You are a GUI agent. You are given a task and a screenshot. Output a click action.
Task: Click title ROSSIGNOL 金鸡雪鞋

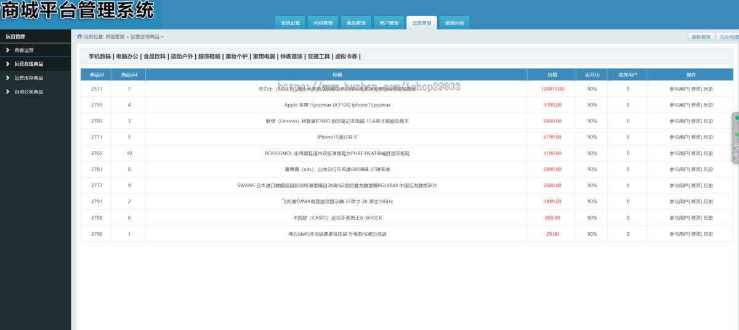point(337,153)
